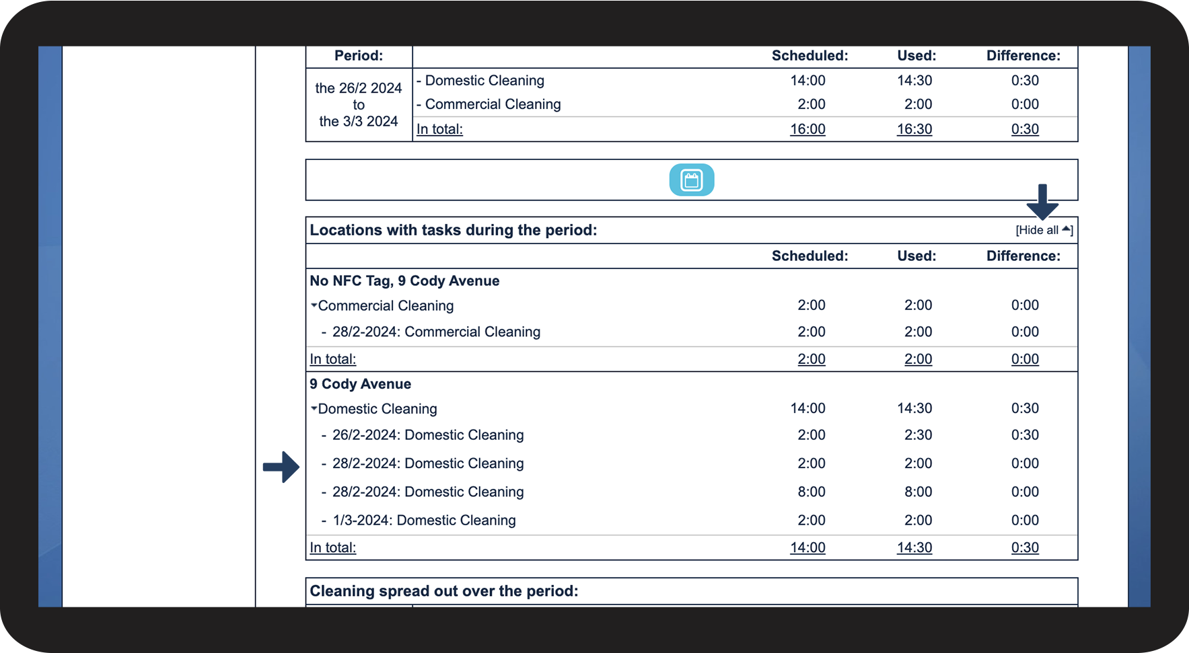Open the In total link under No NFC Tag
The height and width of the screenshot is (653, 1189).
click(x=333, y=359)
